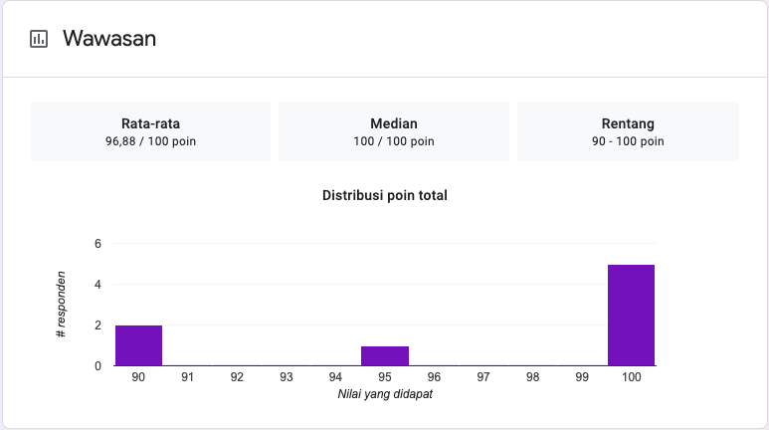The width and height of the screenshot is (769, 430).
Task: Click the Wawasan section heading
Action: pyautogui.click(x=109, y=39)
